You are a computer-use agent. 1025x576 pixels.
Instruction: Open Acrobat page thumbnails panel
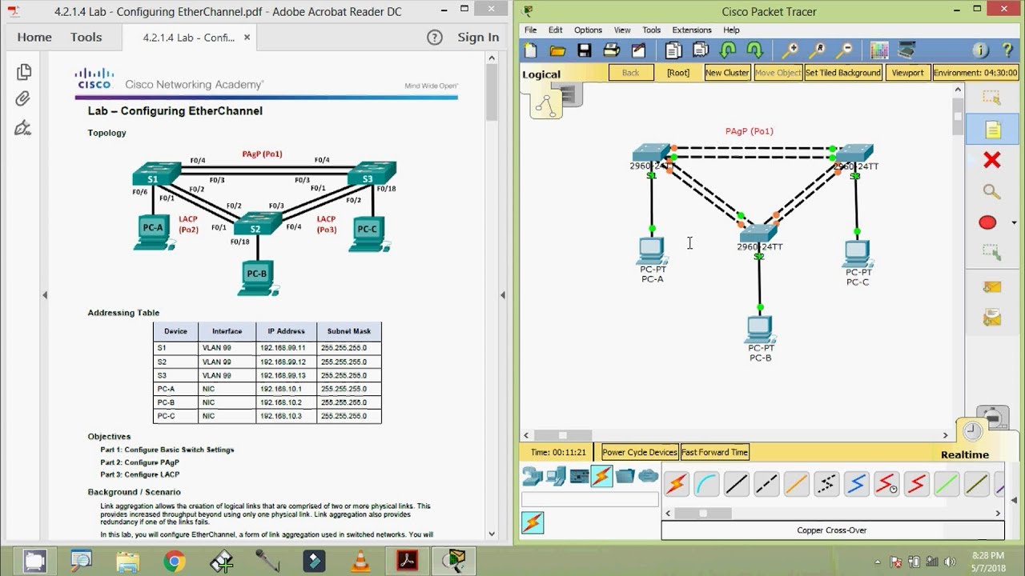[23, 72]
